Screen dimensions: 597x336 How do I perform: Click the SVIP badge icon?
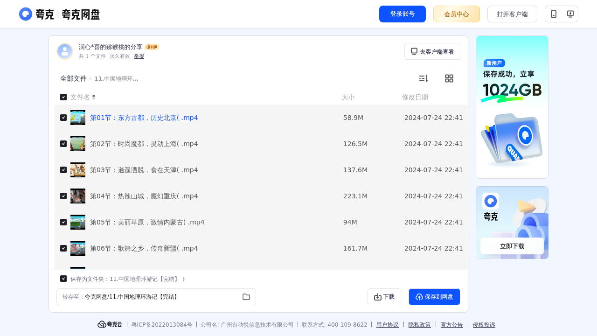point(152,47)
